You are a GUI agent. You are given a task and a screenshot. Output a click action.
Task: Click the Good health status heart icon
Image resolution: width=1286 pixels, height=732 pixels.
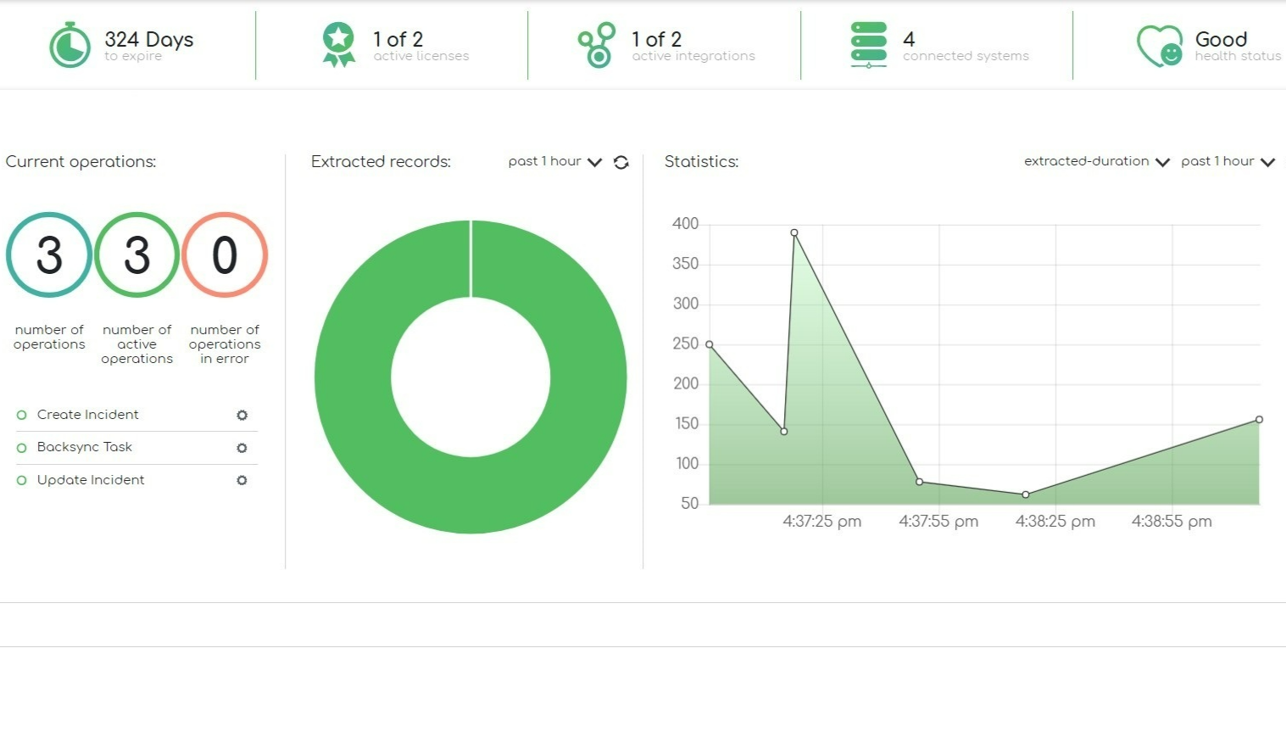click(1159, 45)
